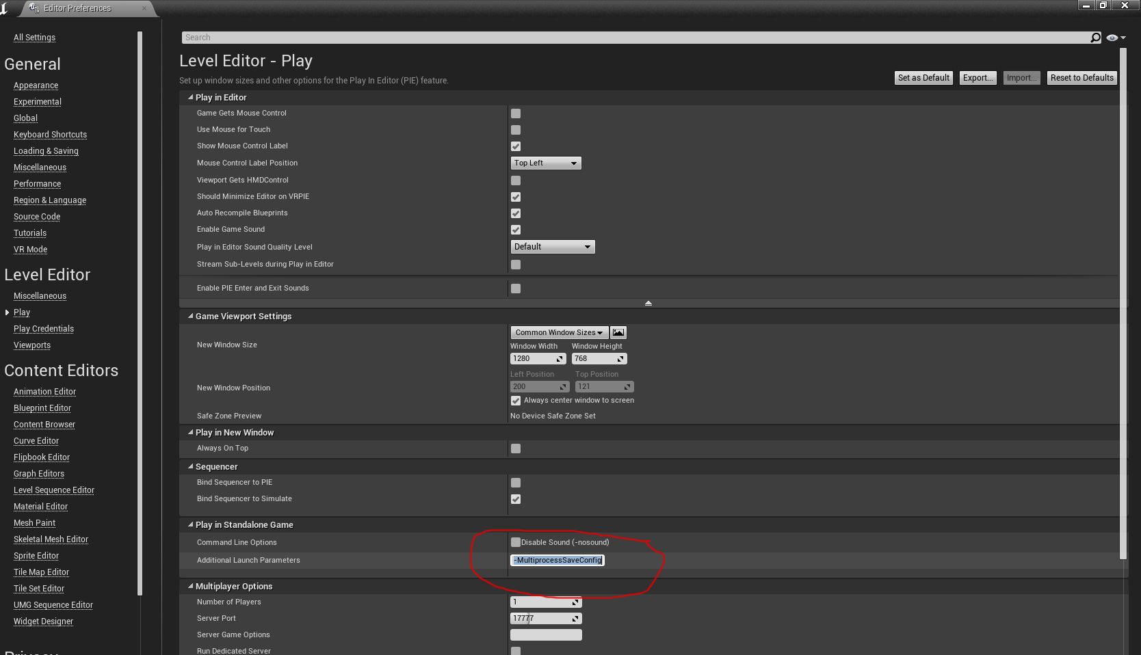Click the Editor Preferences tab icon

pyautogui.click(x=34, y=8)
